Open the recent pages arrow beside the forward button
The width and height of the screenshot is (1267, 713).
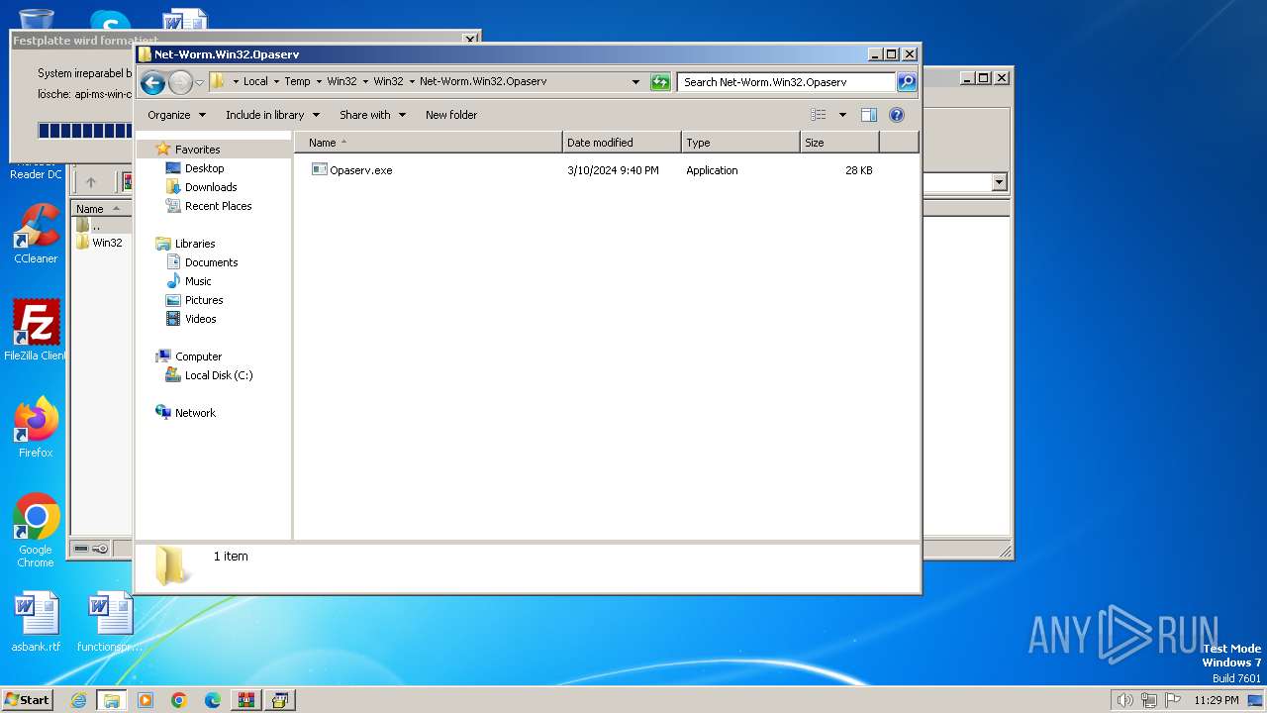click(199, 82)
